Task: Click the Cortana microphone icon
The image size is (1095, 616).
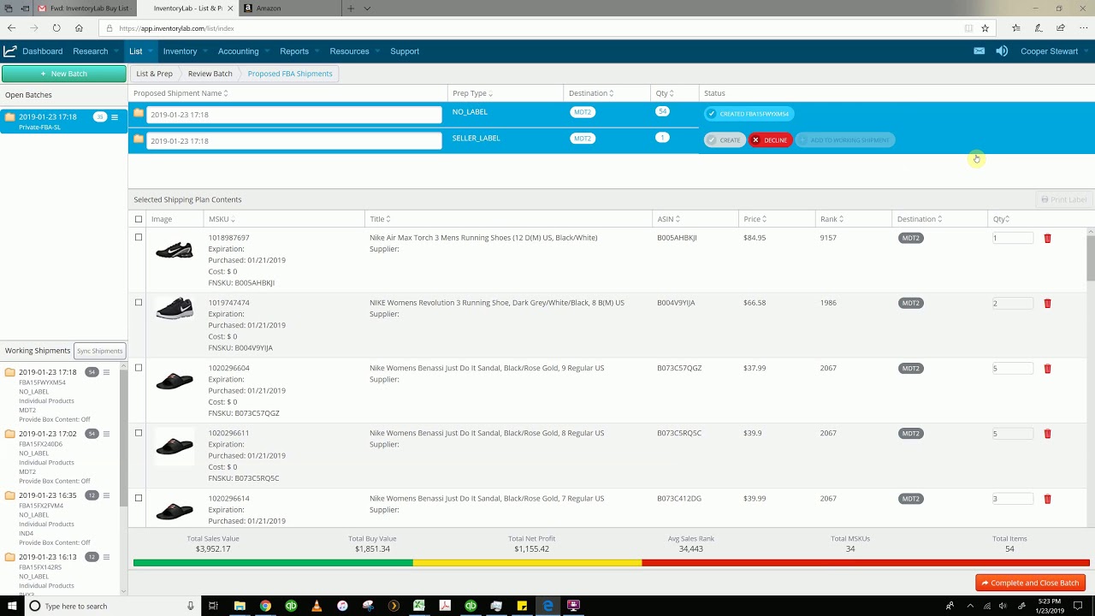Action: 191,606
